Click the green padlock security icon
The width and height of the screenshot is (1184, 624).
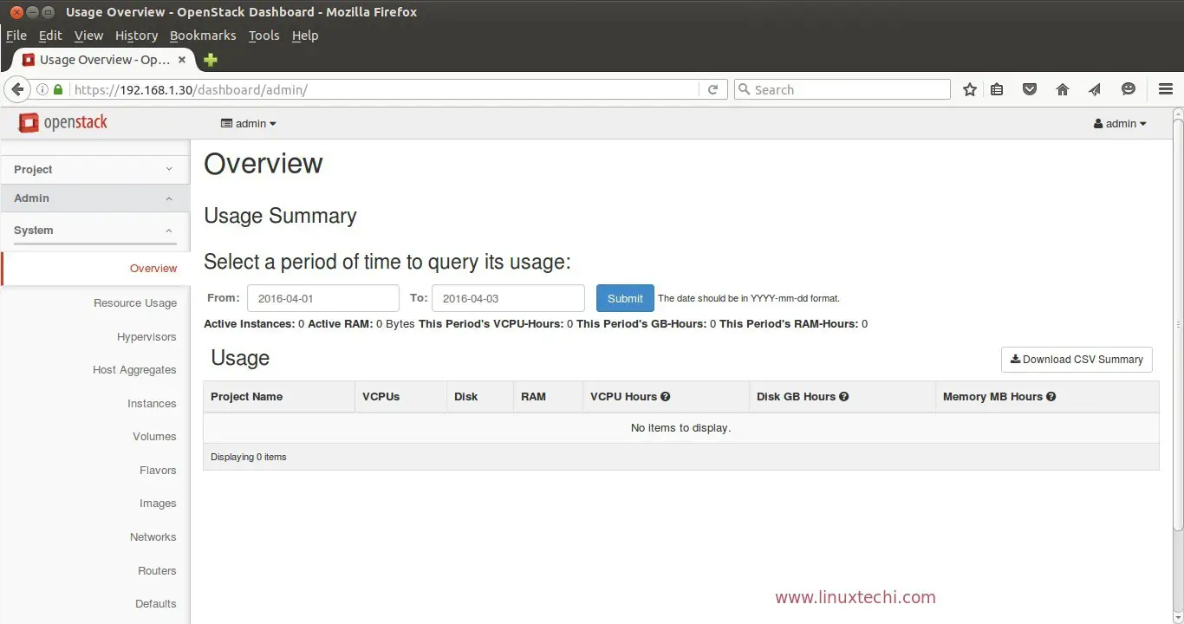pyautogui.click(x=58, y=89)
